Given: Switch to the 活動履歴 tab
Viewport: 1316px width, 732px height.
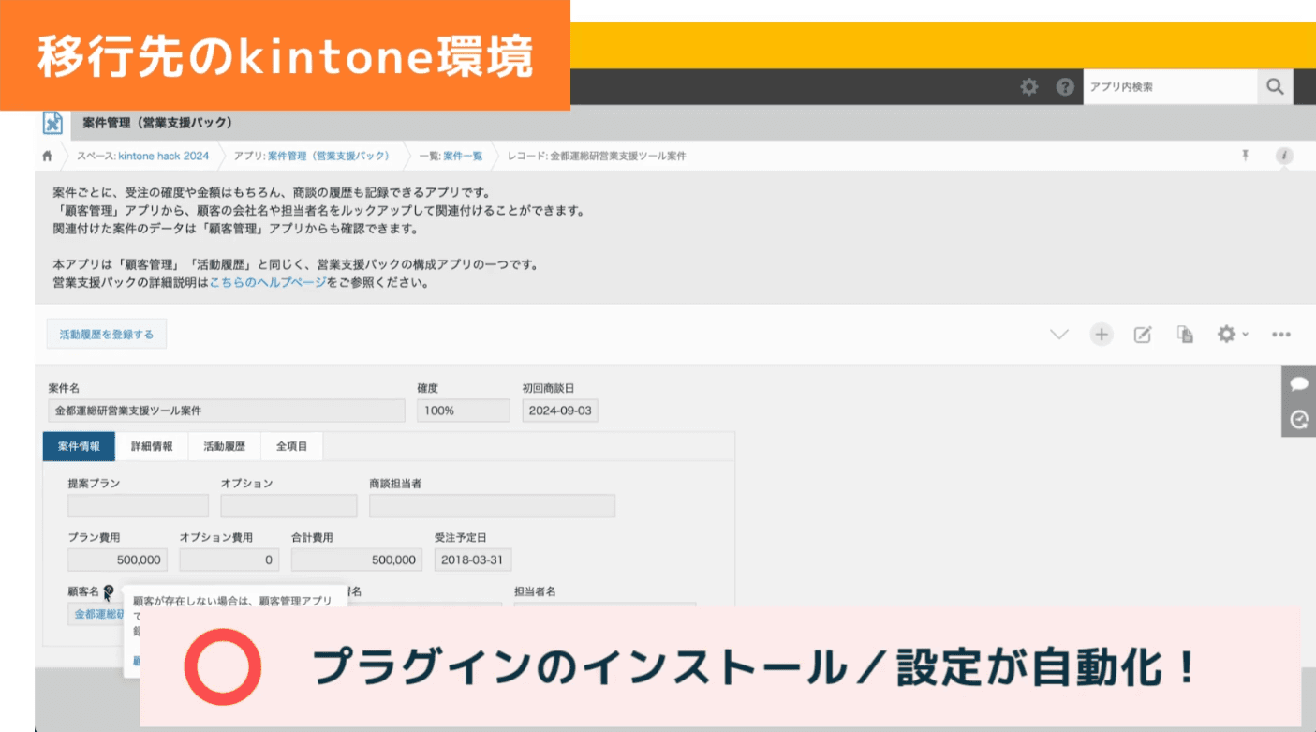Looking at the screenshot, I should pos(225,446).
